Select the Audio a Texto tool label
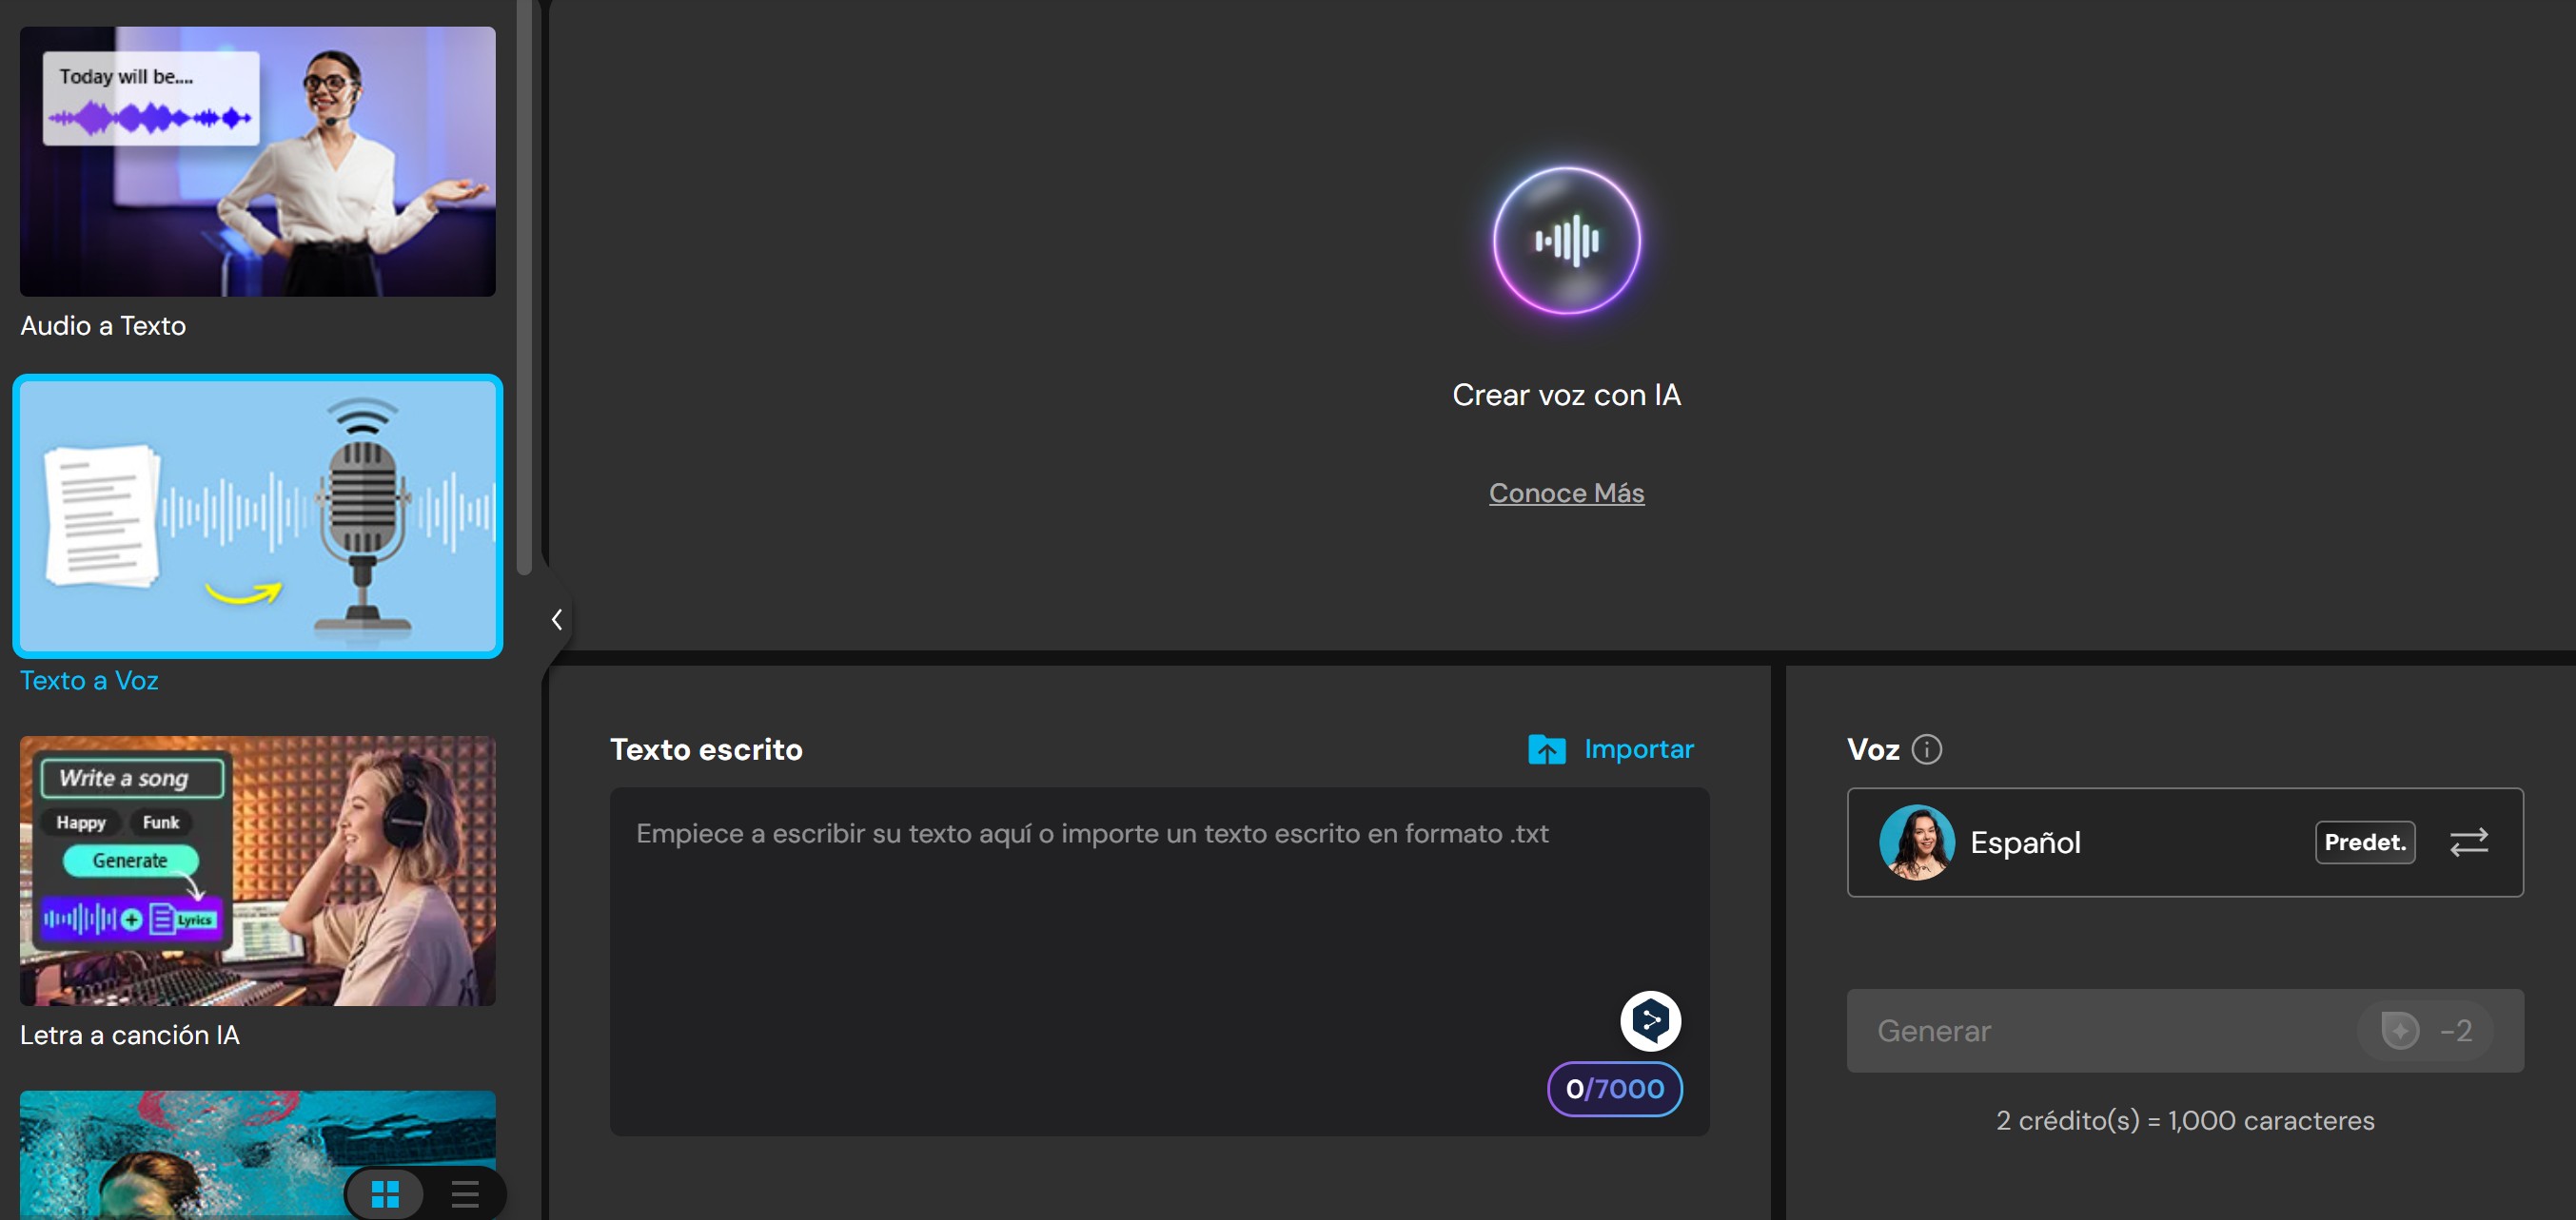The height and width of the screenshot is (1220, 2576). pyautogui.click(x=103, y=326)
